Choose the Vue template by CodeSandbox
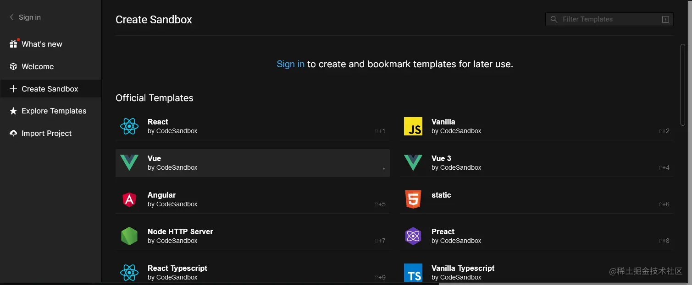Screen dimensions: 692x285 [x=252, y=163]
